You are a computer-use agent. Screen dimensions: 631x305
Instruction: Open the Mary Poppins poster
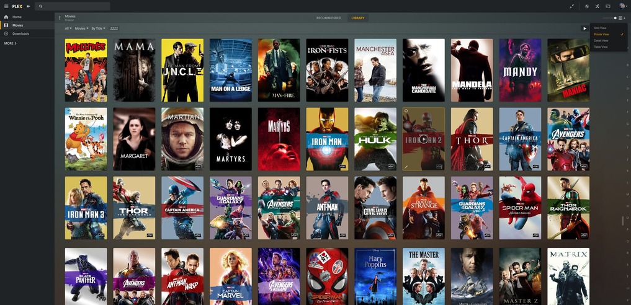(375, 276)
